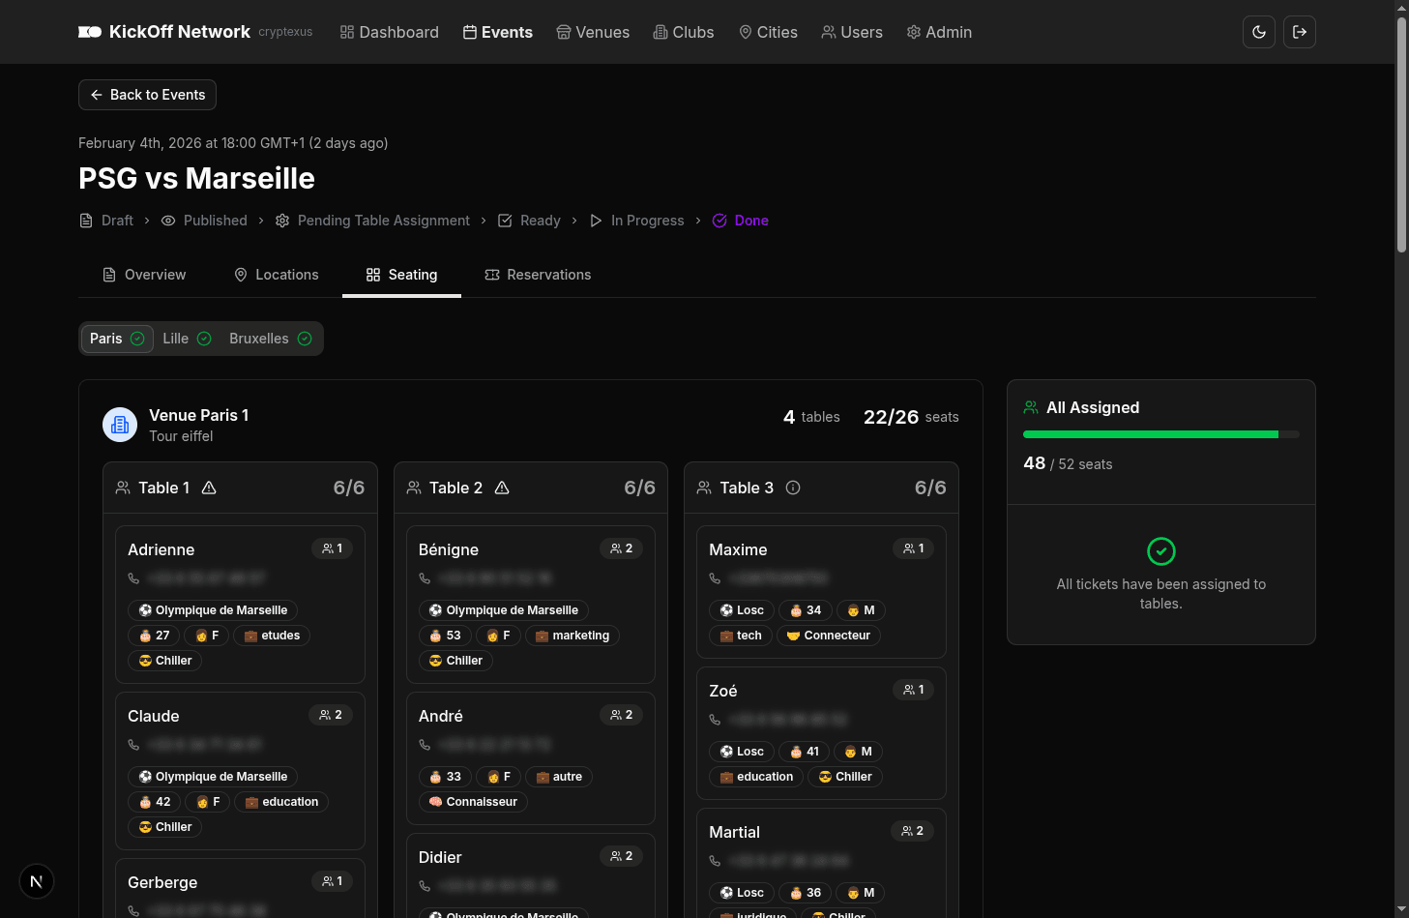
Task: Click the seats assigned progress bar
Action: click(1161, 434)
